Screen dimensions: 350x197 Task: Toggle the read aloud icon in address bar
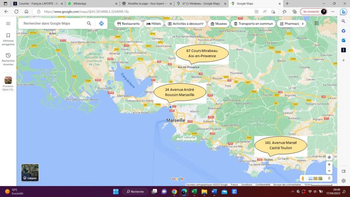pos(265,12)
